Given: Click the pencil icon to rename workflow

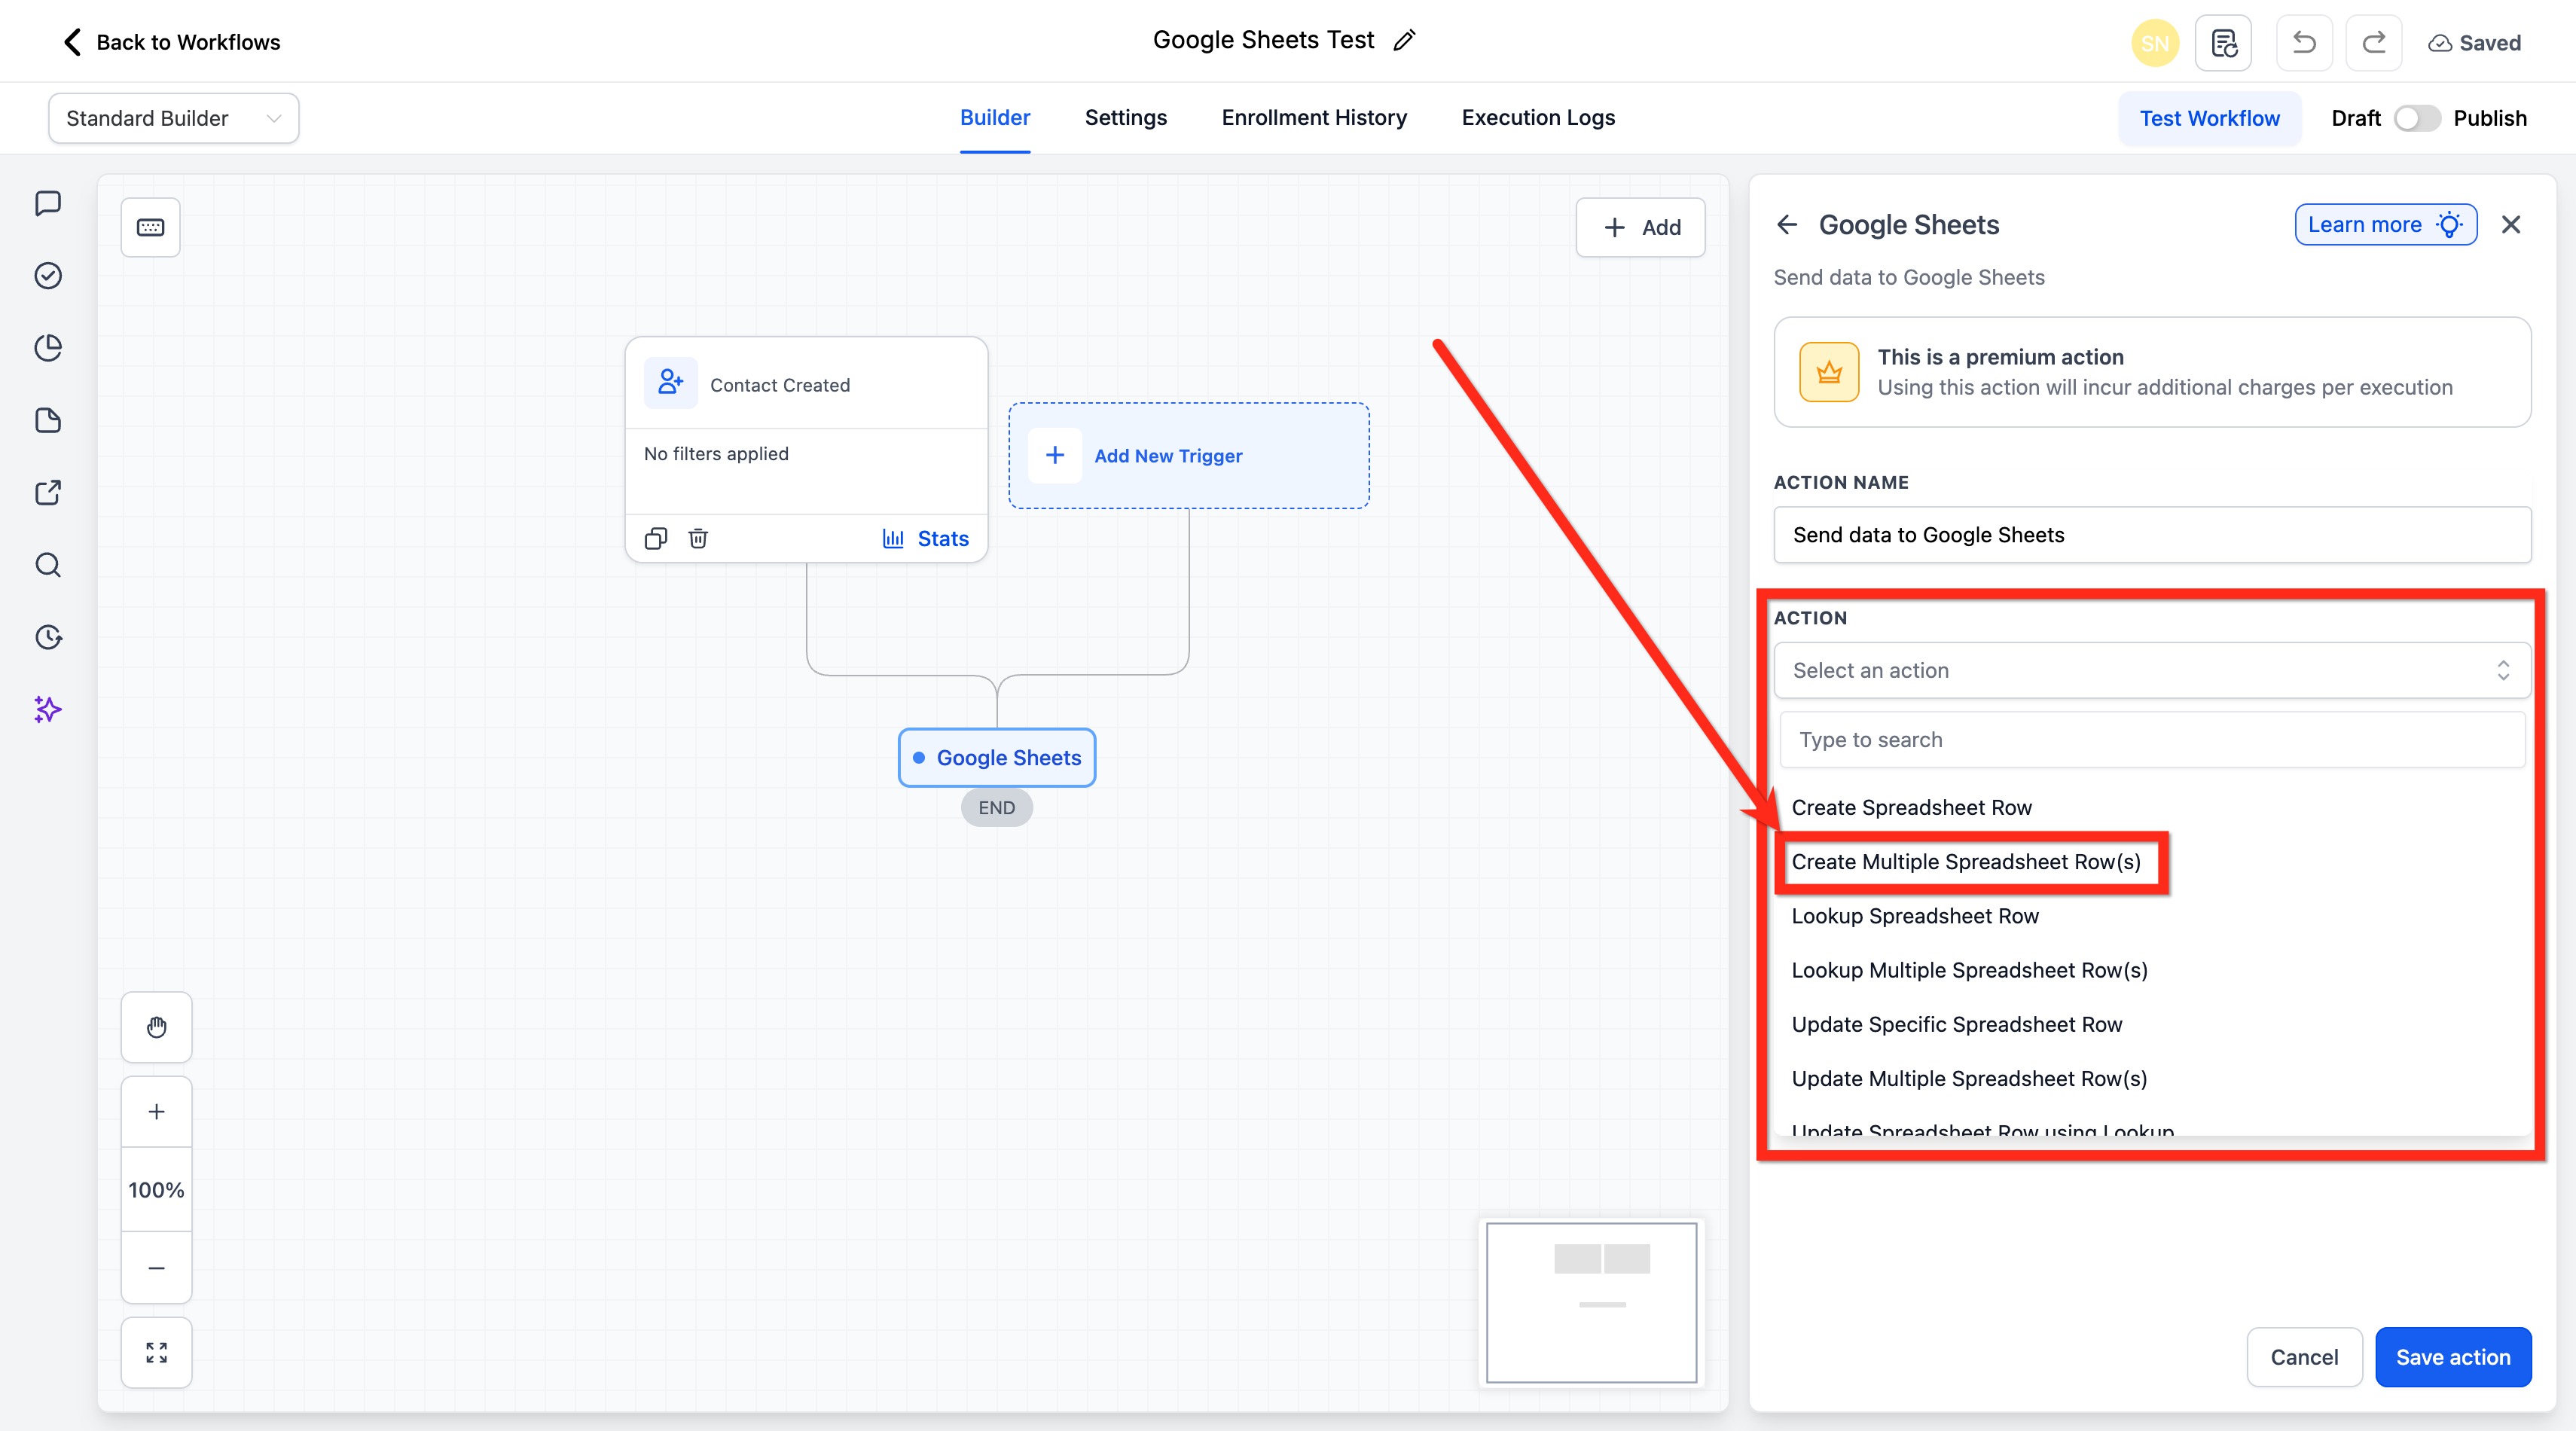Looking at the screenshot, I should point(1404,40).
